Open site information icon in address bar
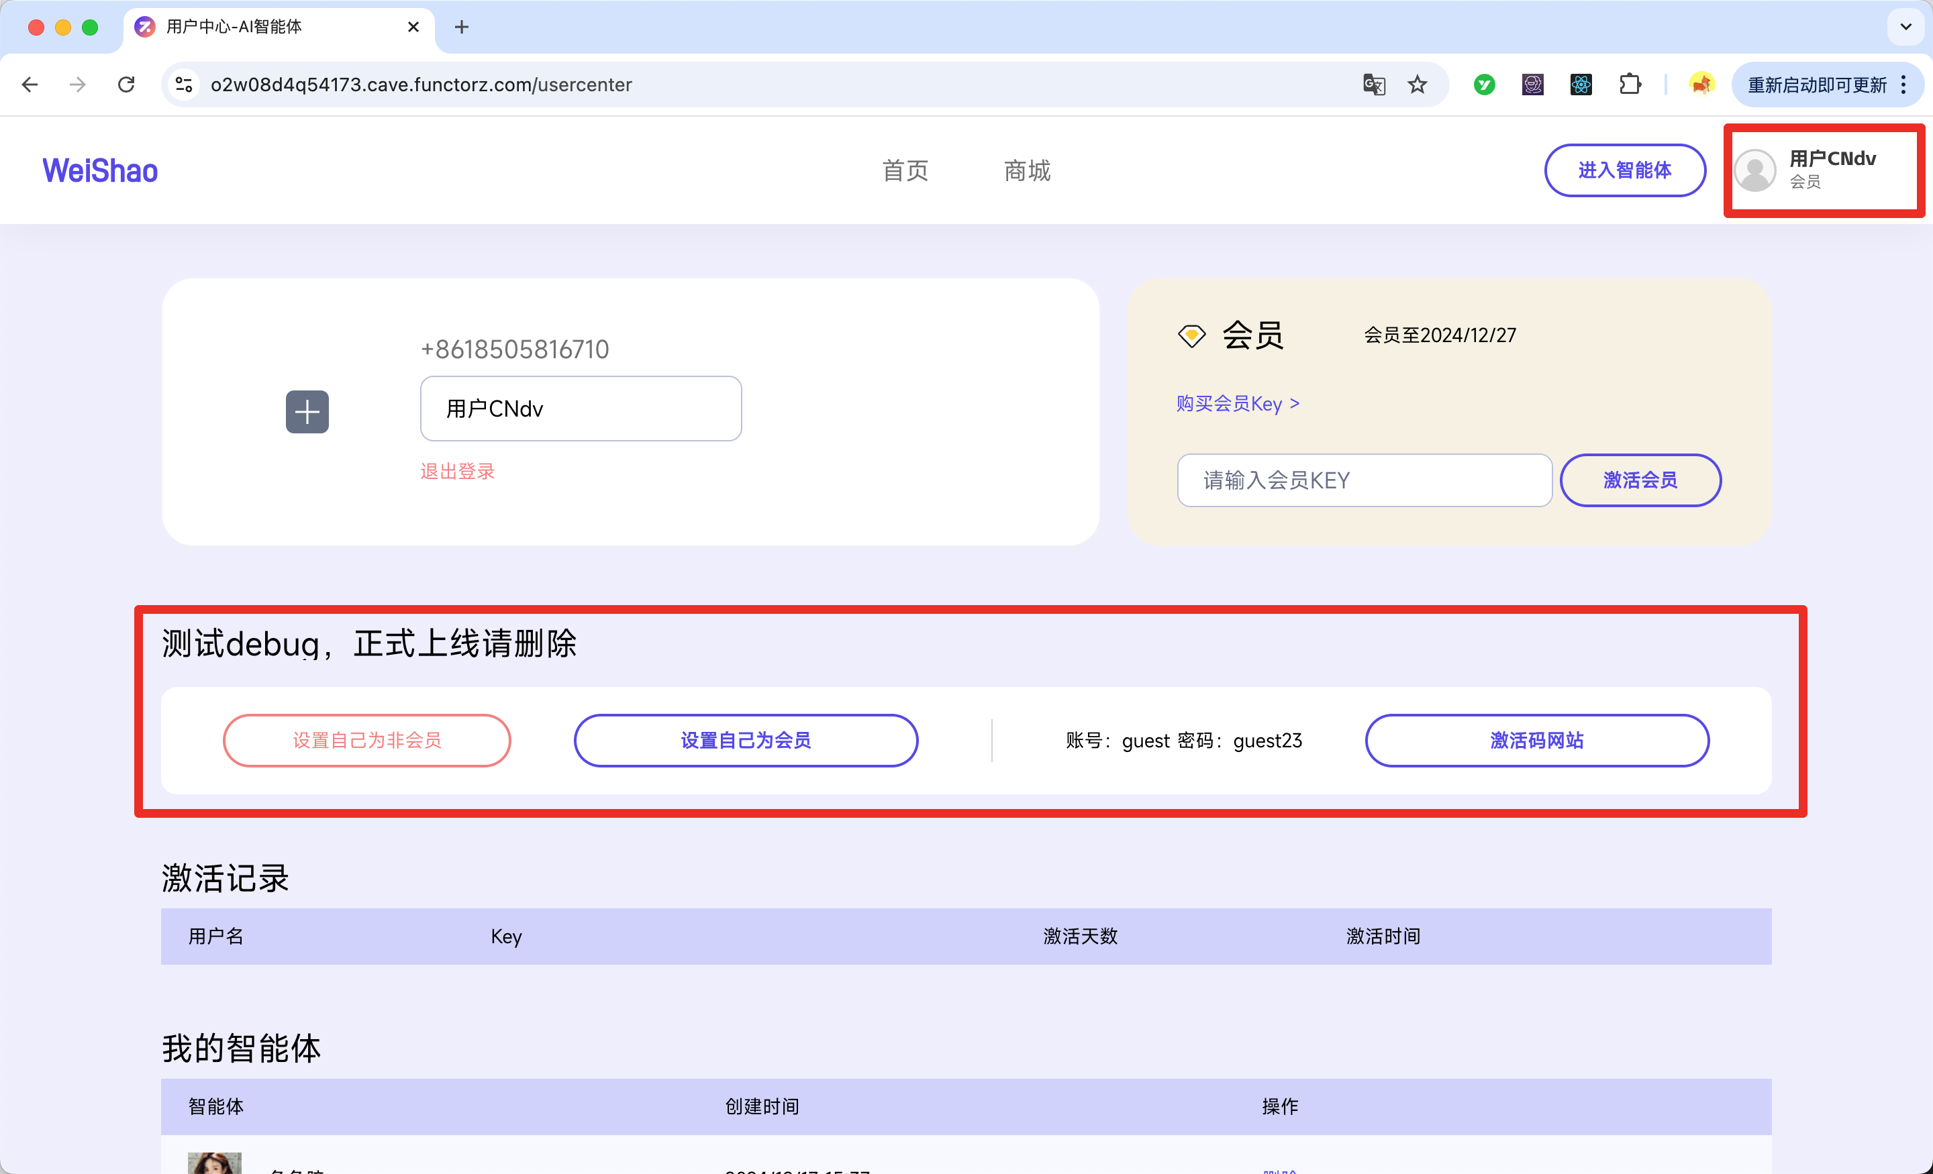The image size is (1933, 1174). 184,85
